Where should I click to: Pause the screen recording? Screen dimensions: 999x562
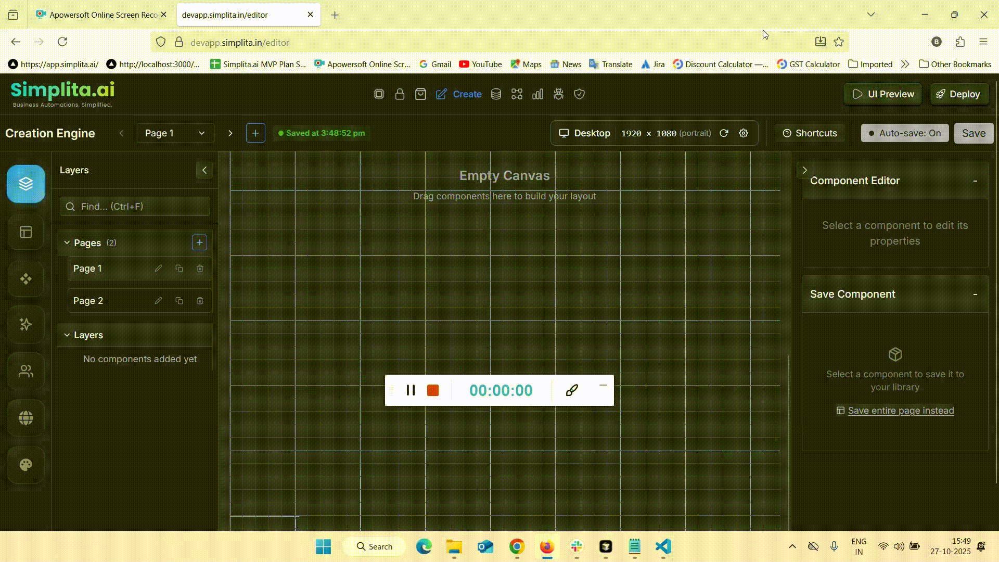click(411, 390)
